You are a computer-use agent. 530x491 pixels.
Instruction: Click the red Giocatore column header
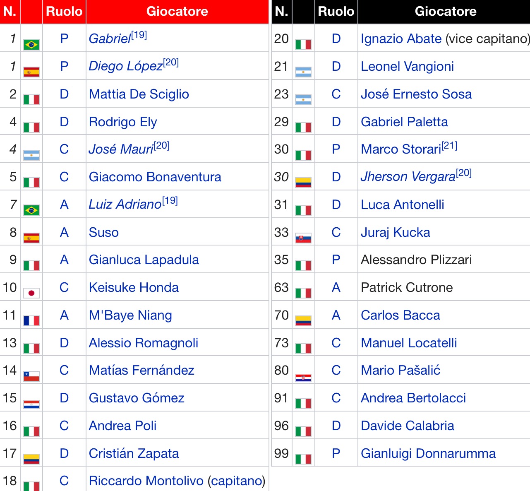tap(177, 11)
